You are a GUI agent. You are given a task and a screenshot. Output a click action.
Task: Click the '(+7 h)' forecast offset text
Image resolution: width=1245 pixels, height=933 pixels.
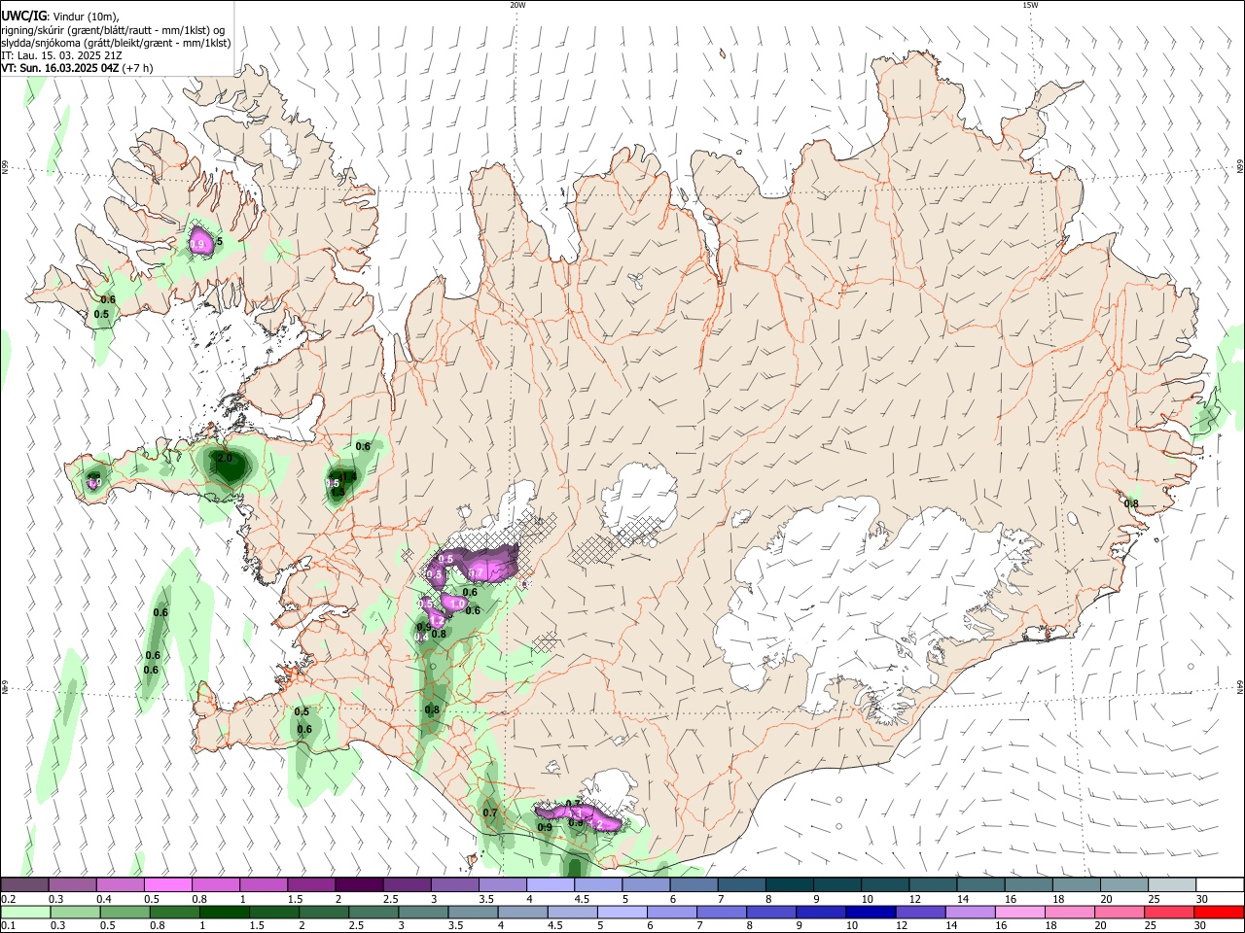click(139, 68)
